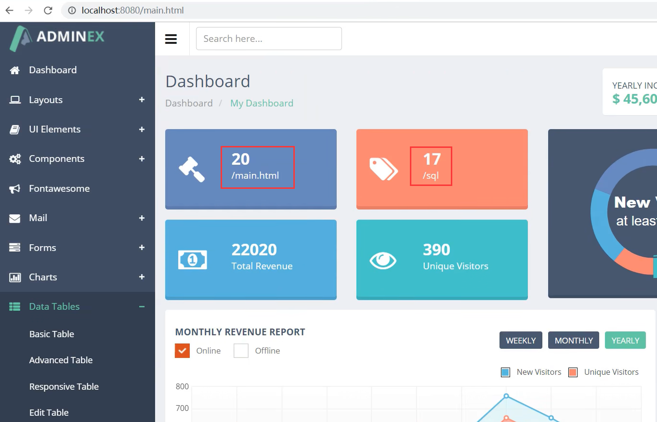Click the Layouts laptop icon
This screenshot has height=422, width=657.
point(15,100)
